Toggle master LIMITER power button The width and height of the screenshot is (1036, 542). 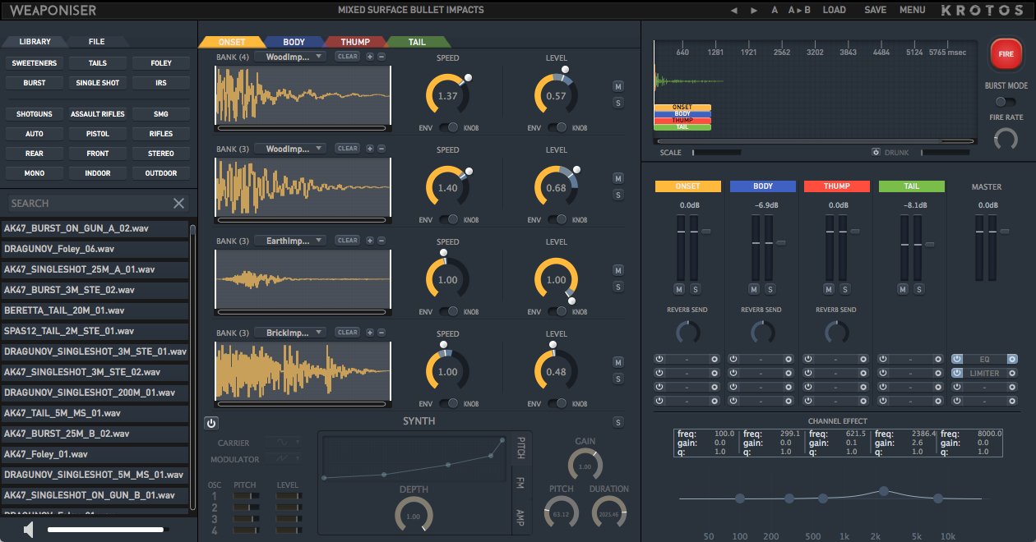(957, 373)
